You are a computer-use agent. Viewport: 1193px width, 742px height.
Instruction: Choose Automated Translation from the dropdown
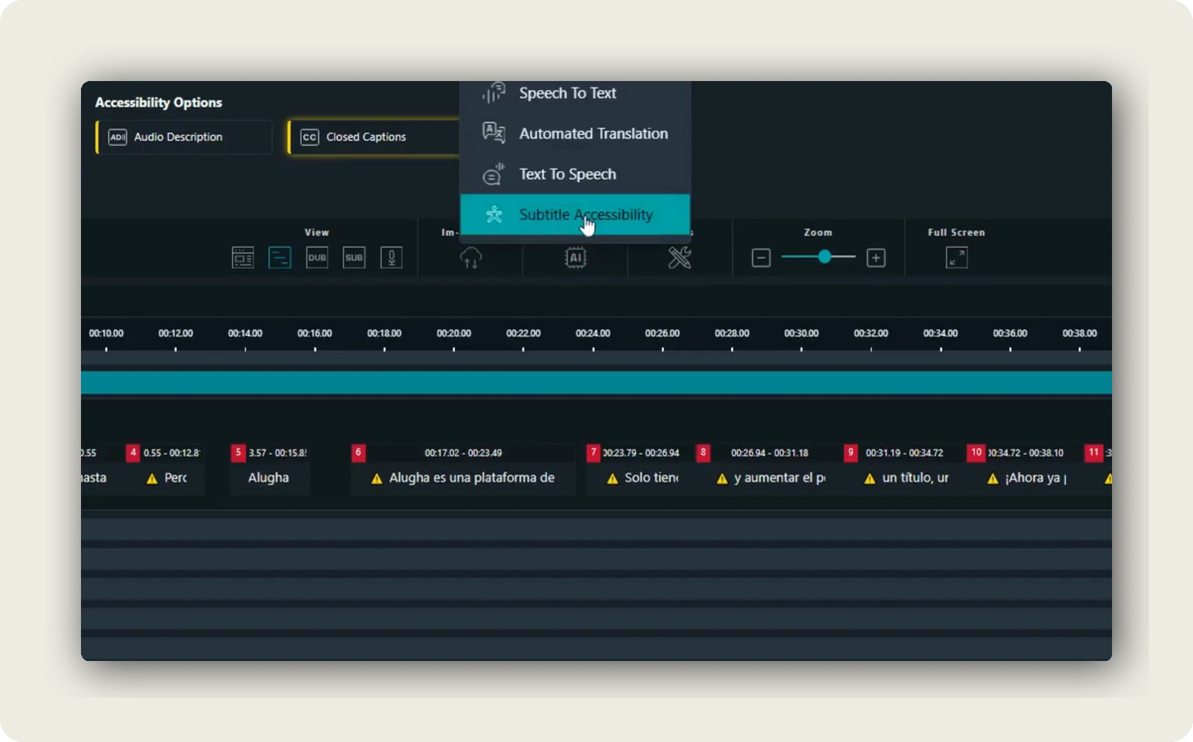pyautogui.click(x=594, y=133)
